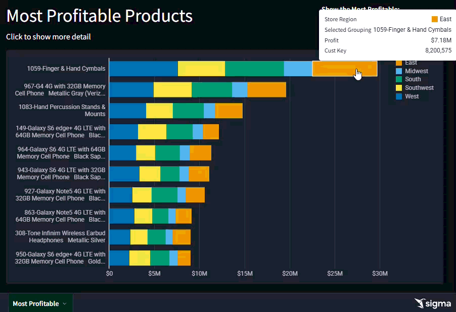Switch to the Most Profitable tab
This screenshot has height=312, width=456.
pos(35,303)
